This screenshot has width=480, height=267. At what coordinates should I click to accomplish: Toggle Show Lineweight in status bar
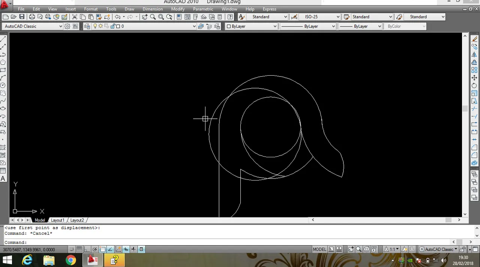coord(133,249)
